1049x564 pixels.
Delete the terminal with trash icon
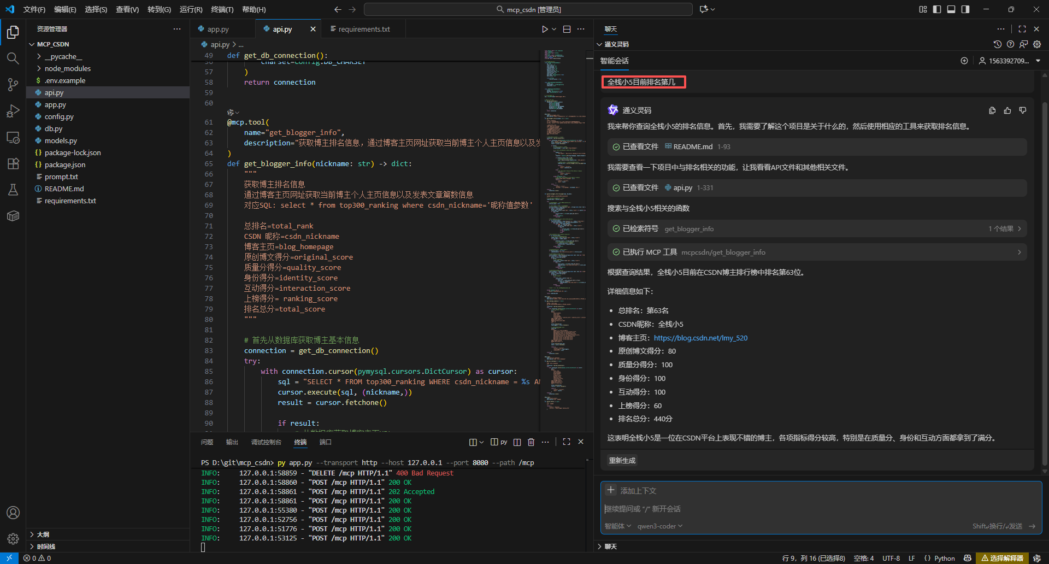pos(531,442)
